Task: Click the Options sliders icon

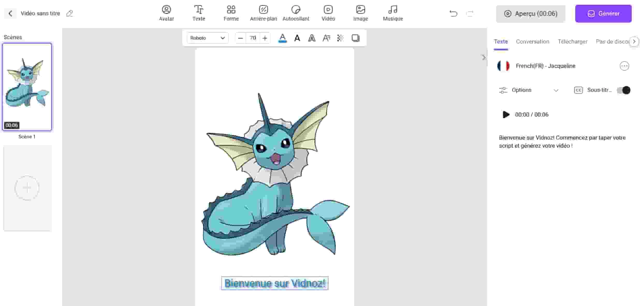Action: (x=503, y=90)
